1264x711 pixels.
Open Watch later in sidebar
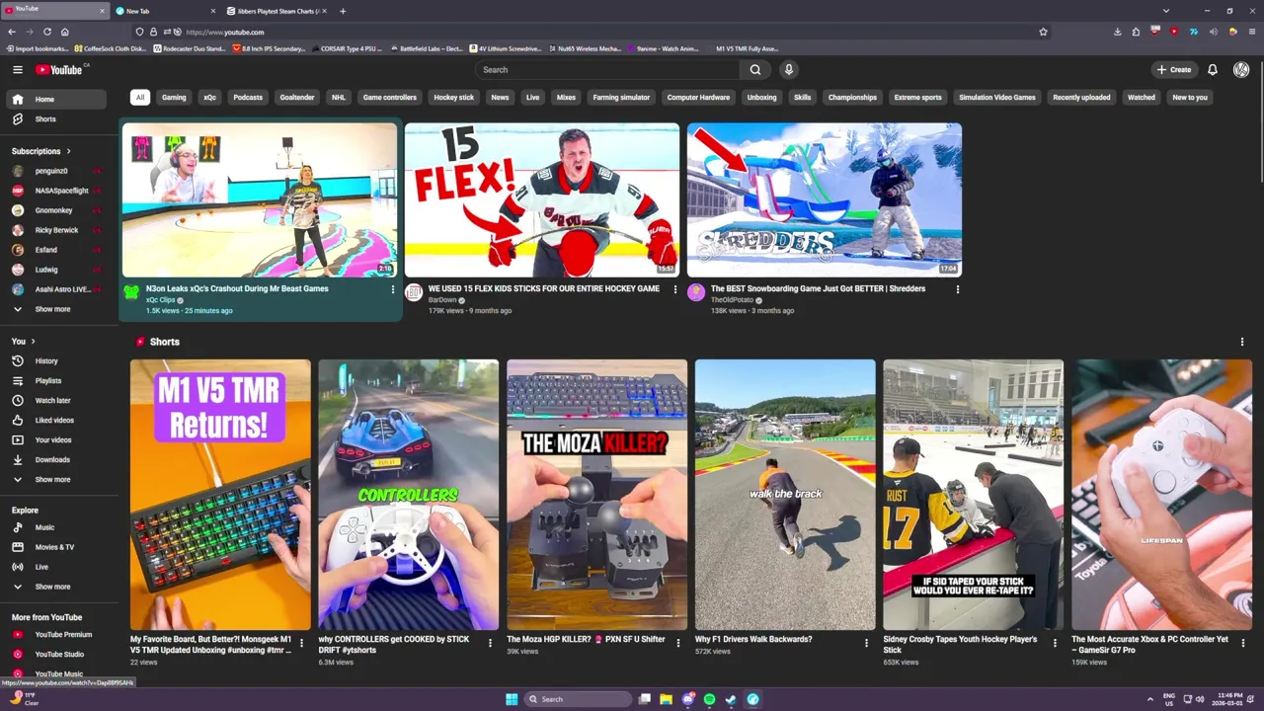(x=54, y=400)
